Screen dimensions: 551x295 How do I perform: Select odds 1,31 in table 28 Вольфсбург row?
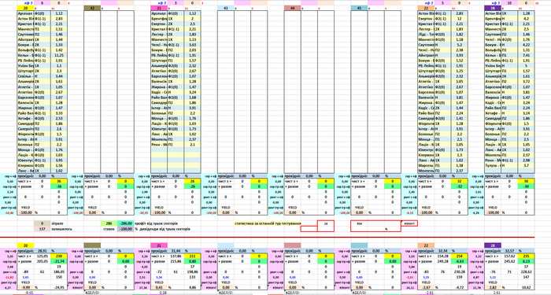coord(526,50)
